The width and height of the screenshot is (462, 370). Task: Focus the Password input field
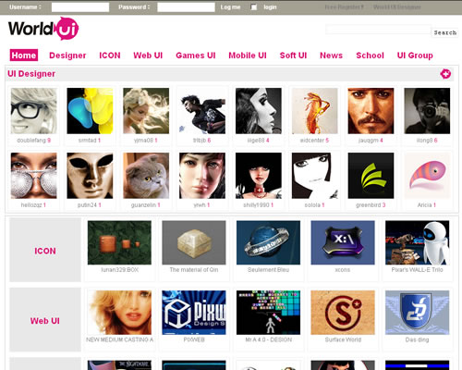coord(186,7)
